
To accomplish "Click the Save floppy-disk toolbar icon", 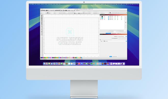I will click(44, 10).
